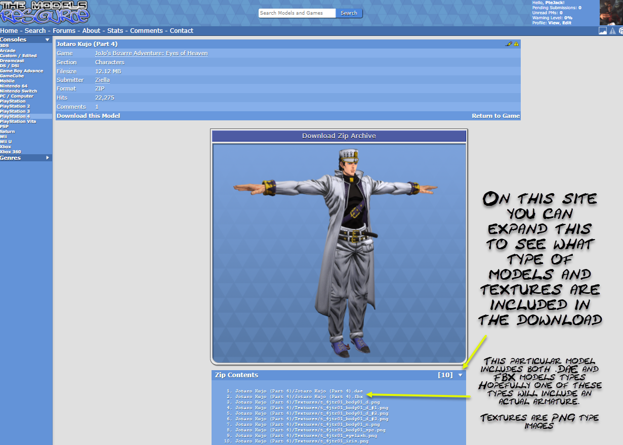
Task: Select Dreamcast in the Consoles list
Action: click(x=12, y=61)
